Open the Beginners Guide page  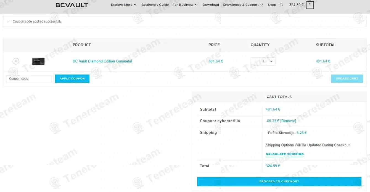tap(155, 5)
